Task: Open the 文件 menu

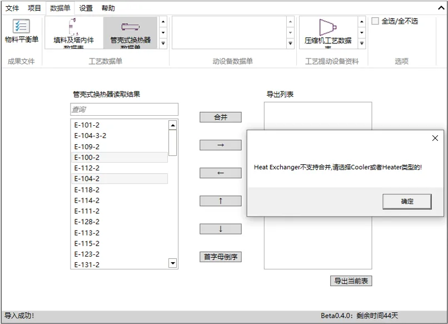Action: pos(12,8)
